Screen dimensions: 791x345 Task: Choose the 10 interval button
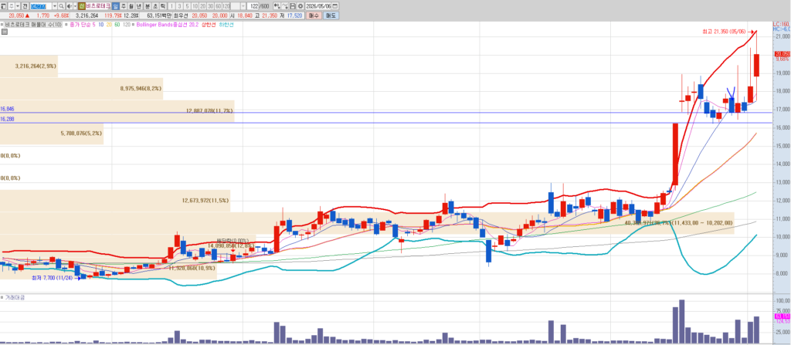195,6
